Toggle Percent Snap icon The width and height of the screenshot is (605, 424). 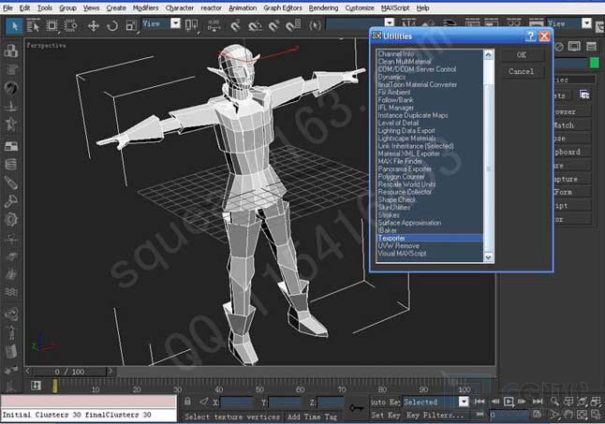tap(274, 26)
